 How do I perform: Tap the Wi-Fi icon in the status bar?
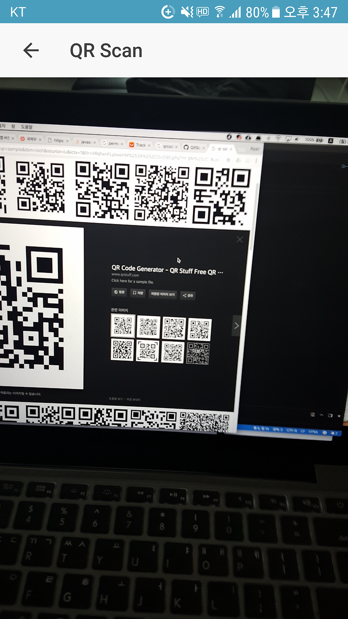coord(220,12)
